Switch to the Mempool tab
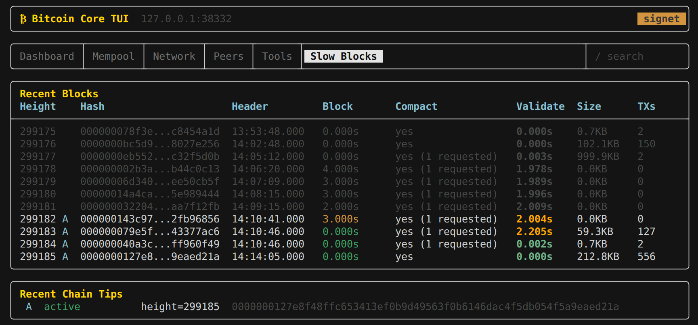The image size is (698, 325). (113, 57)
